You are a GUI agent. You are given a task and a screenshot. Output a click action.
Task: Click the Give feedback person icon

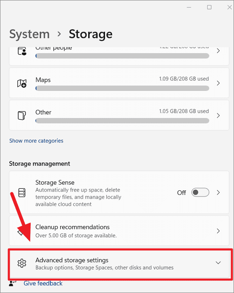13,283
